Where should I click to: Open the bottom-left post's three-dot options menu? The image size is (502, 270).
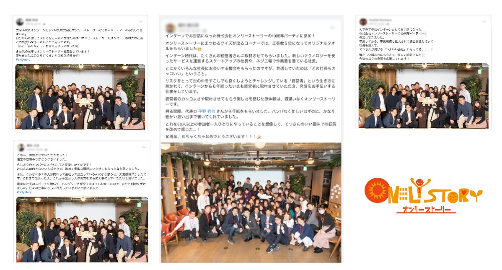tap(144, 147)
